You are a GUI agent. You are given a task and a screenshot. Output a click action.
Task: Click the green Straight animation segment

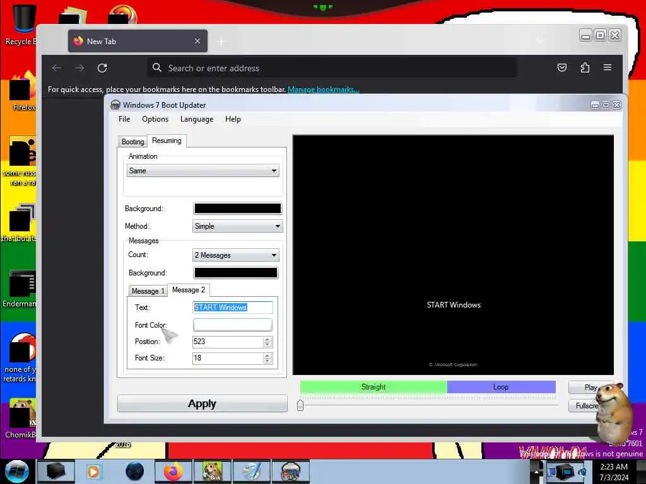click(x=373, y=387)
